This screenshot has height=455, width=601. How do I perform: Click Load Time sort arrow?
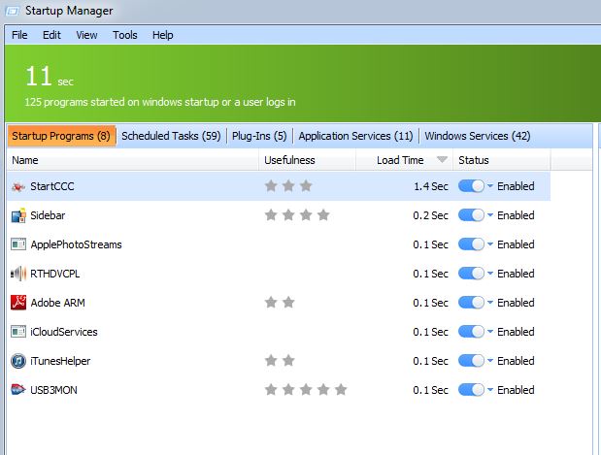442,160
